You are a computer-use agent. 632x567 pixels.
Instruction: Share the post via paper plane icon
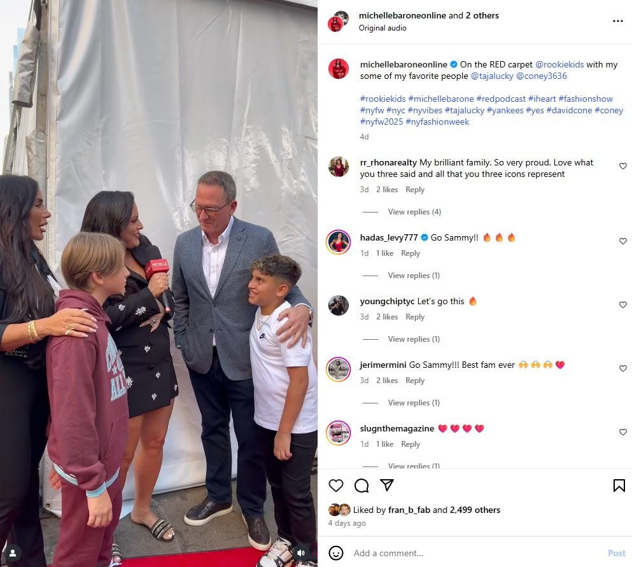click(x=386, y=485)
